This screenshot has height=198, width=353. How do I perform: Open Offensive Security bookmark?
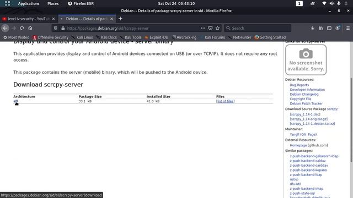point(50,37)
